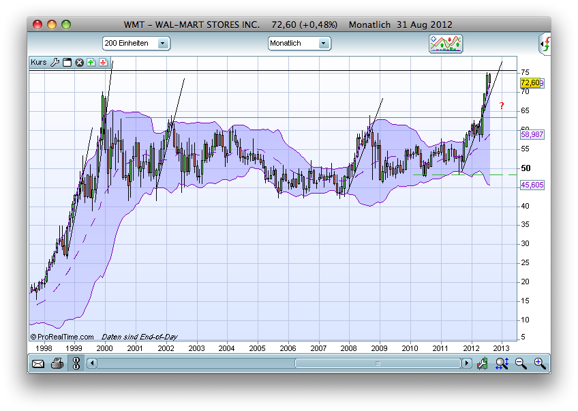
Task: Print the chart with printer icon
Action: coord(57,363)
